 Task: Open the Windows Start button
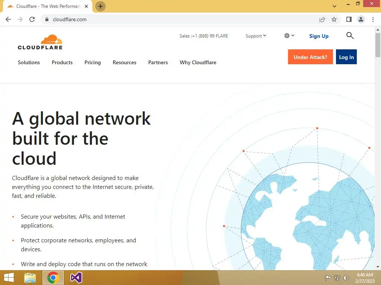click(x=9, y=278)
